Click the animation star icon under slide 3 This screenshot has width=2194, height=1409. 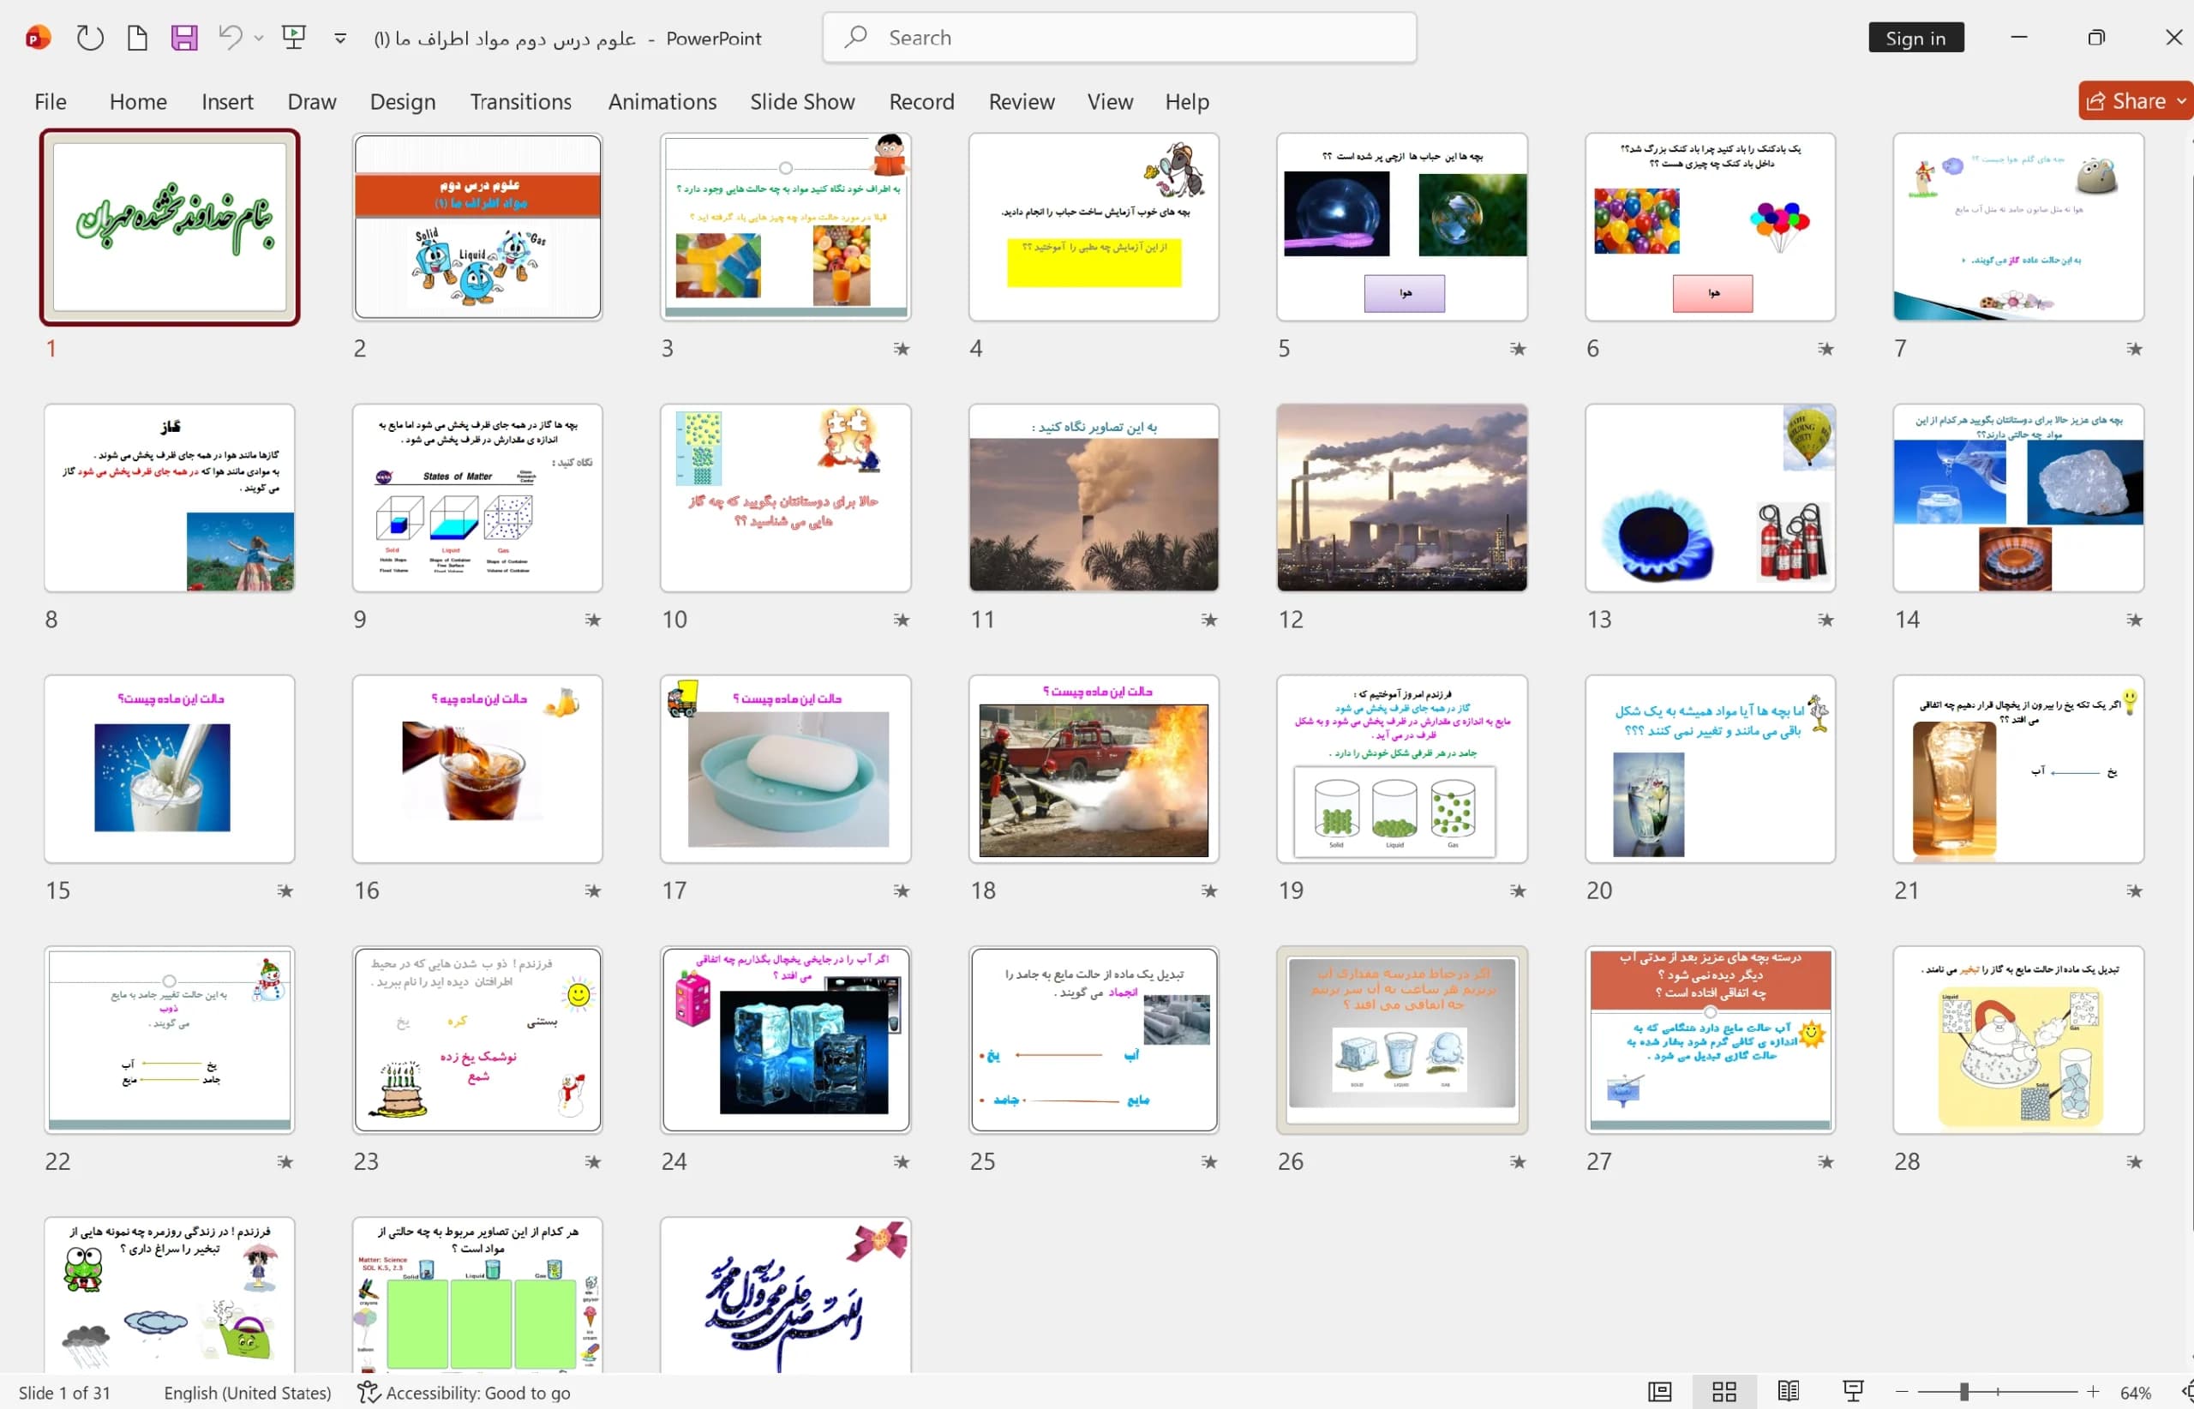pyautogui.click(x=902, y=349)
